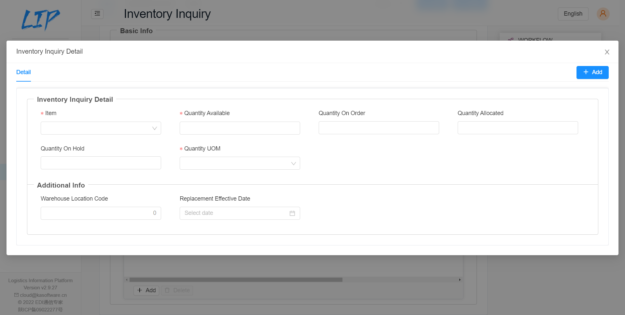Select the Quantity On Hold field
Screen dimensions: 625x315
click(x=101, y=163)
